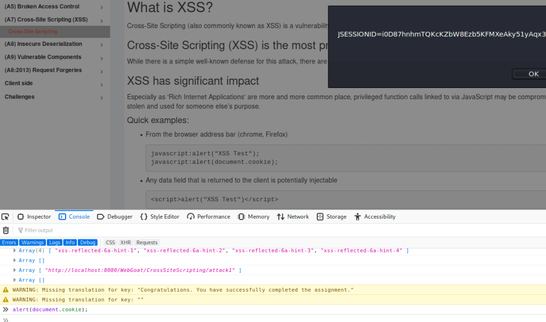This screenshot has width=546, height=322.
Task: Open the Memory panel
Action: pos(254,217)
